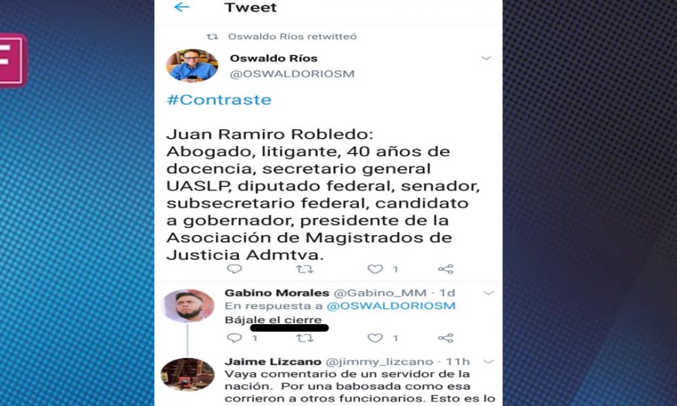Retweet the Juan Ramiro Robledo tweet
This screenshot has height=406, width=677.
[x=305, y=269]
